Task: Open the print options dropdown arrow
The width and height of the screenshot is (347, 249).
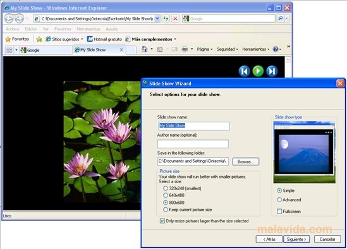Action: tap(192, 49)
